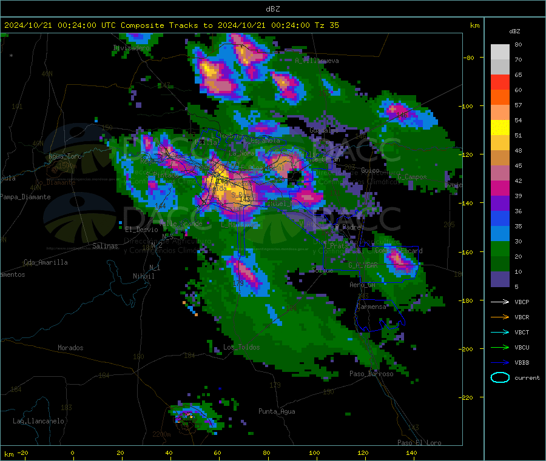Click the 'Paso El Loro' map label
This screenshot has width=546, height=461.
pyautogui.click(x=419, y=443)
